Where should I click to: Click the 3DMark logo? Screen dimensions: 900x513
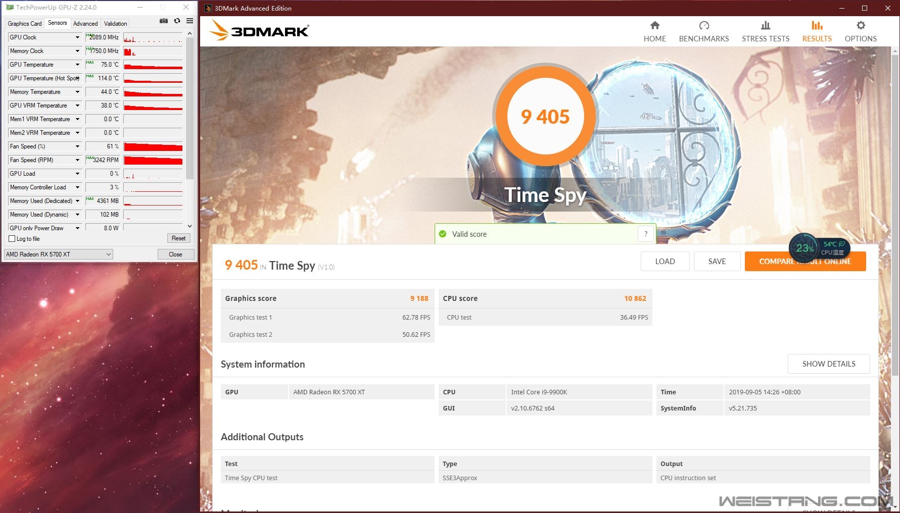(259, 31)
